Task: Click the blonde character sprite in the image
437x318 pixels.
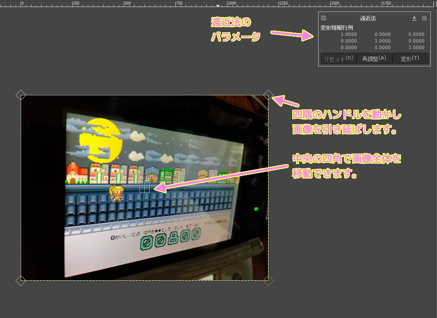Action: [116, 193]
